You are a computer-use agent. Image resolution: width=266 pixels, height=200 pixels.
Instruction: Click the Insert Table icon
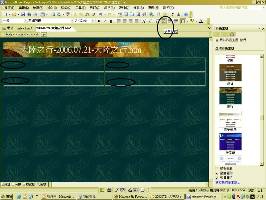tap(126, 14)
